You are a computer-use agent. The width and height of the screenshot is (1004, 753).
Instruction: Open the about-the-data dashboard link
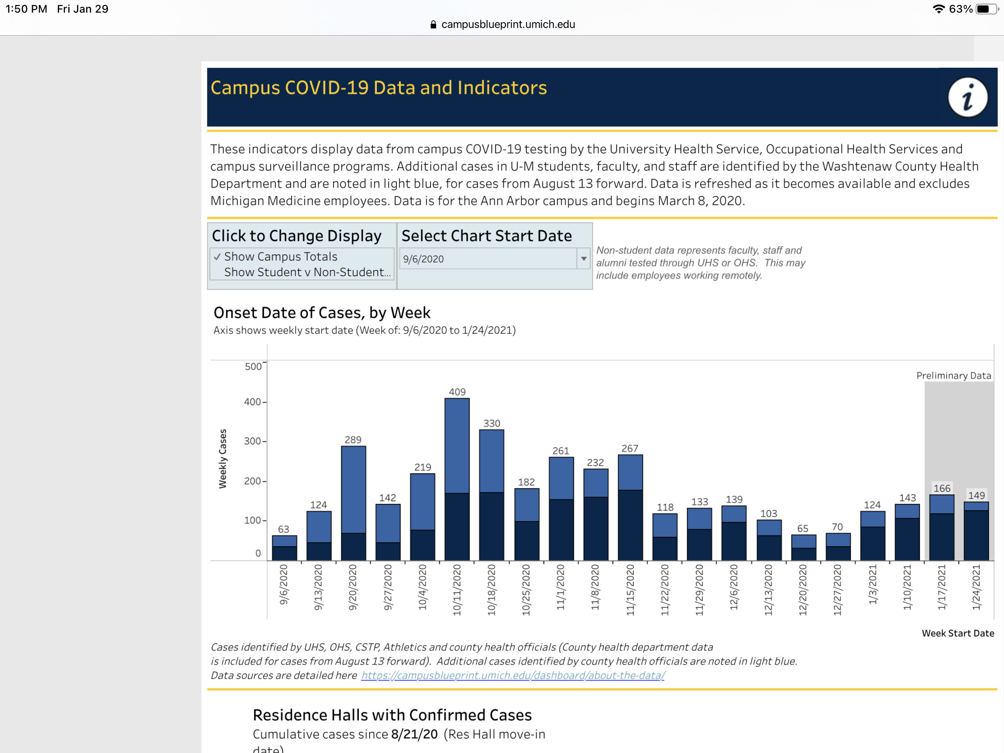click(x=513, y=675)
